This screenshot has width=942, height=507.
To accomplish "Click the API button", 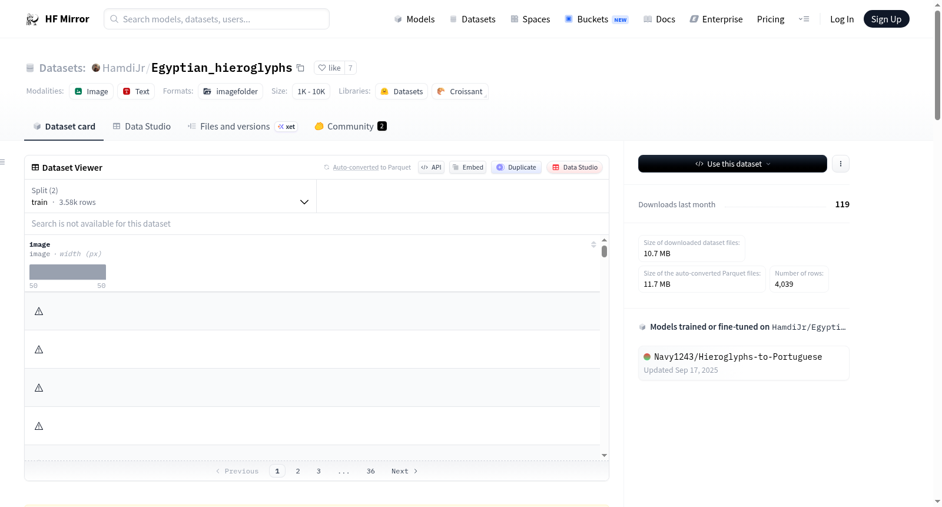I will point(432,167).
